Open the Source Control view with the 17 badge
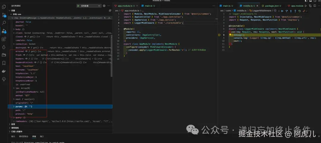Viewport: 321px width, 143px height. [x=4, y=15]
